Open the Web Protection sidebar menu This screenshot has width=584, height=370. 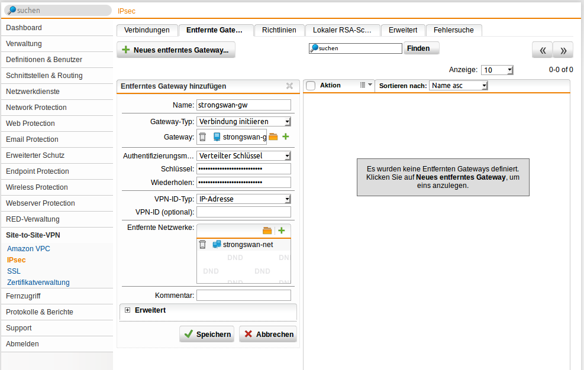(x=30, y=123)
